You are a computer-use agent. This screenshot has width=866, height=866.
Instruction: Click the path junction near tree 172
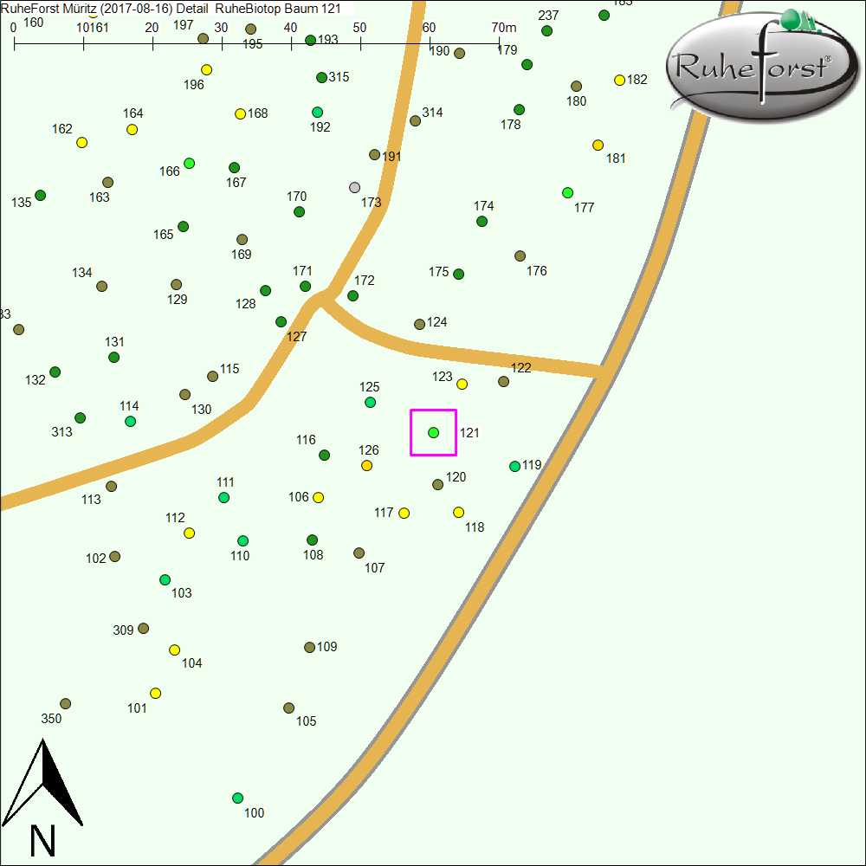tap(323, 298)
